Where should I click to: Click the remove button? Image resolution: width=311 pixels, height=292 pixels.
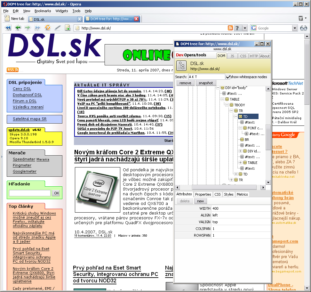(x=185, y=83)
